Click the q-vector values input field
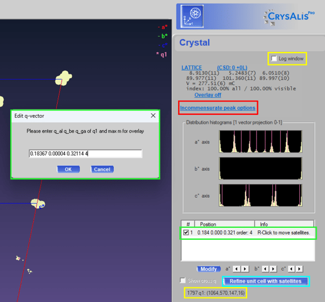Viewport: 325px width, 302px height. tap(85, 154)
